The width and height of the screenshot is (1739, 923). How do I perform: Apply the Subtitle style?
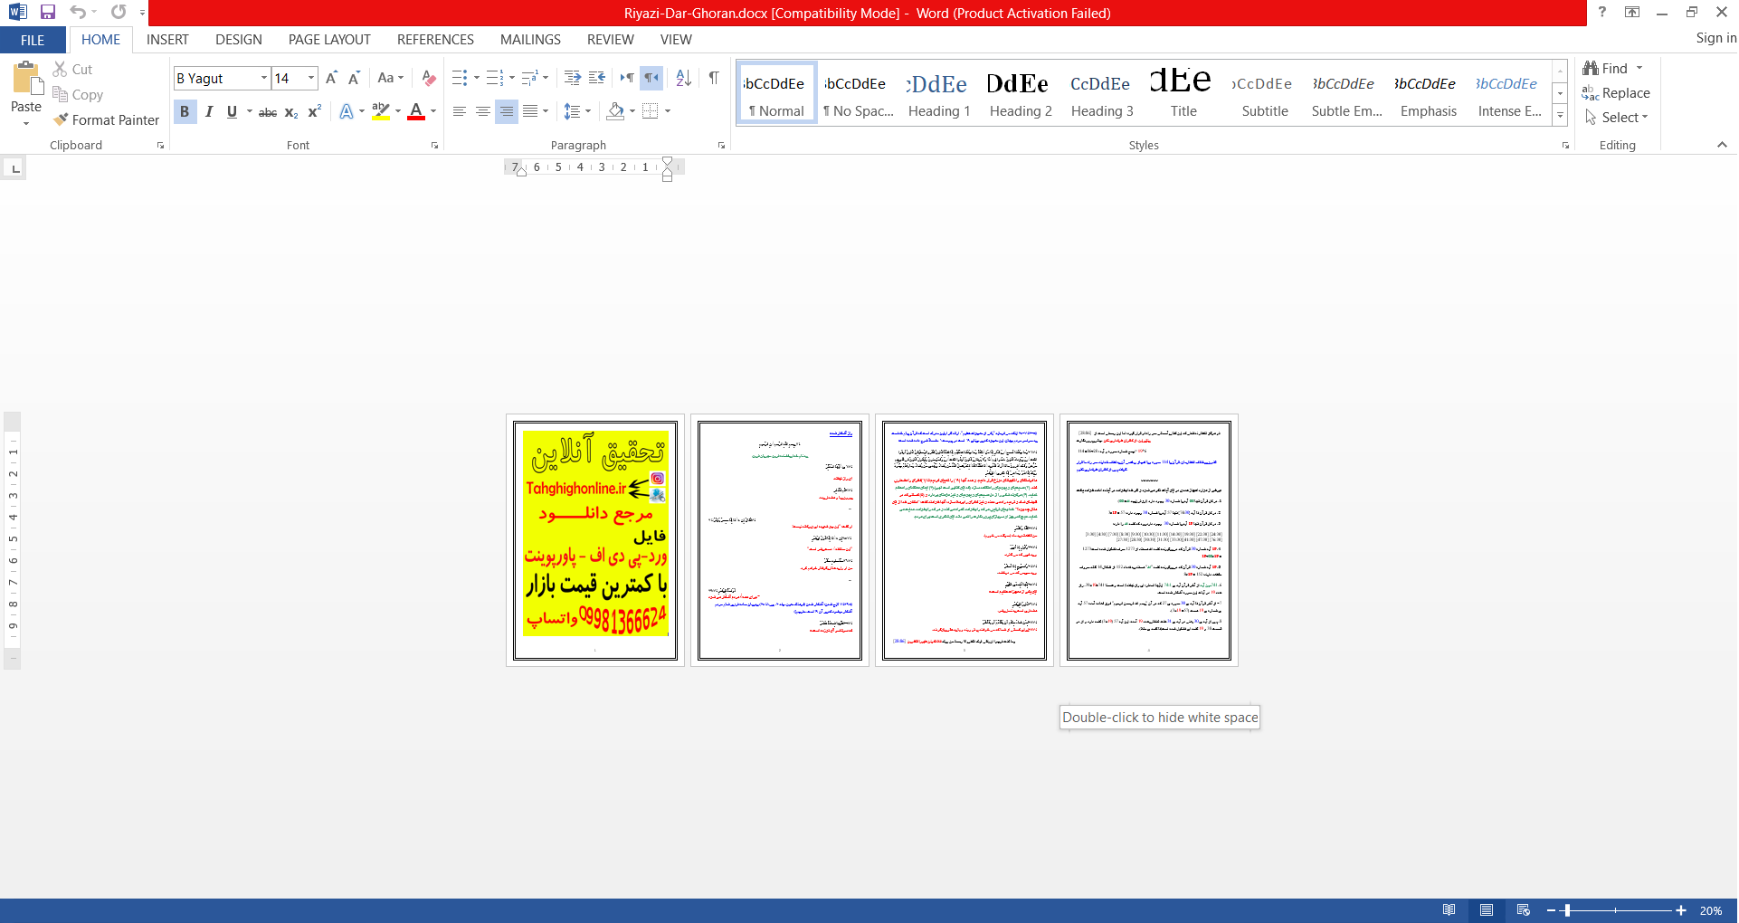click(1264, 93)
